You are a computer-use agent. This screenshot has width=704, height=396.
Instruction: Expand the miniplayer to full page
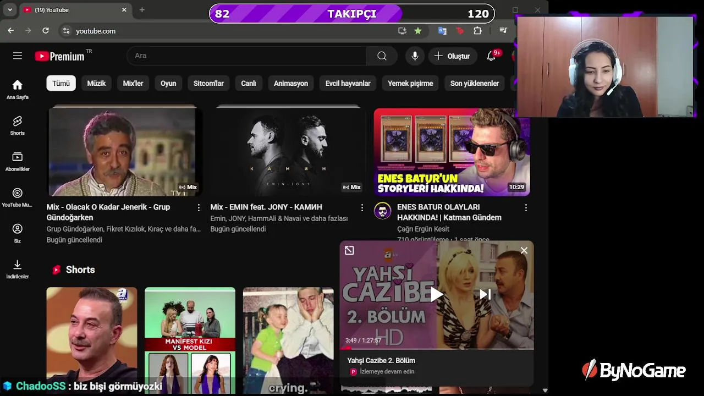(349, 250)
